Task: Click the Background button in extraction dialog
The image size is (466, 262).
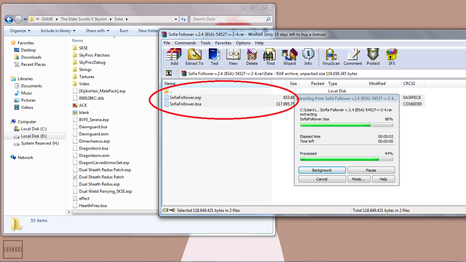Action: click(x=322, y=170)
